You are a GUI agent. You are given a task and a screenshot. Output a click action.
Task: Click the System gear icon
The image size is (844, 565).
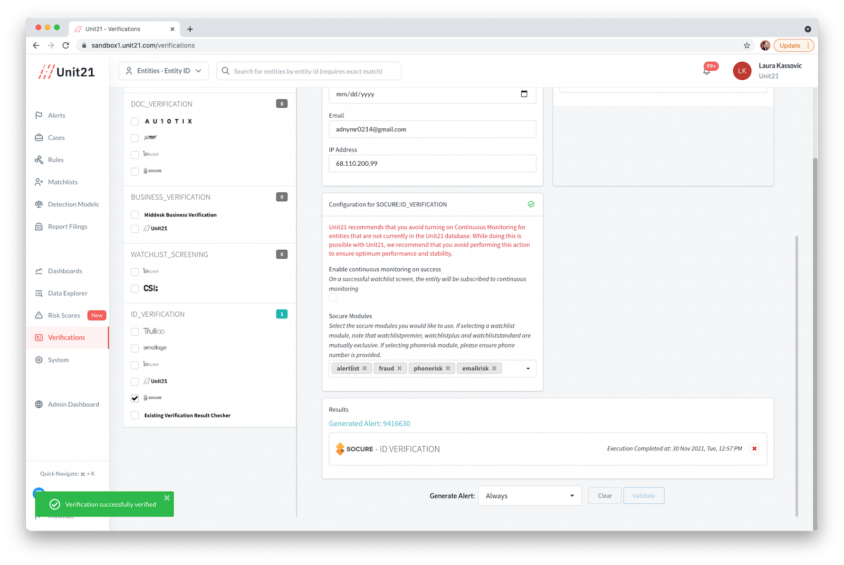(39, 360)
